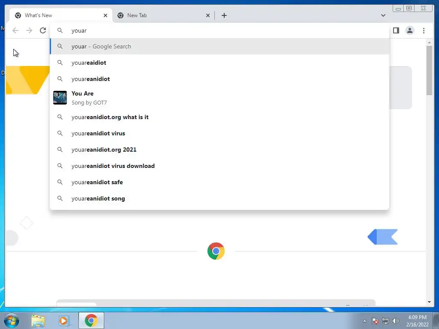
Task: Select 'youareanidiot.org 2021' suggestion
Action: pos(219,150)
